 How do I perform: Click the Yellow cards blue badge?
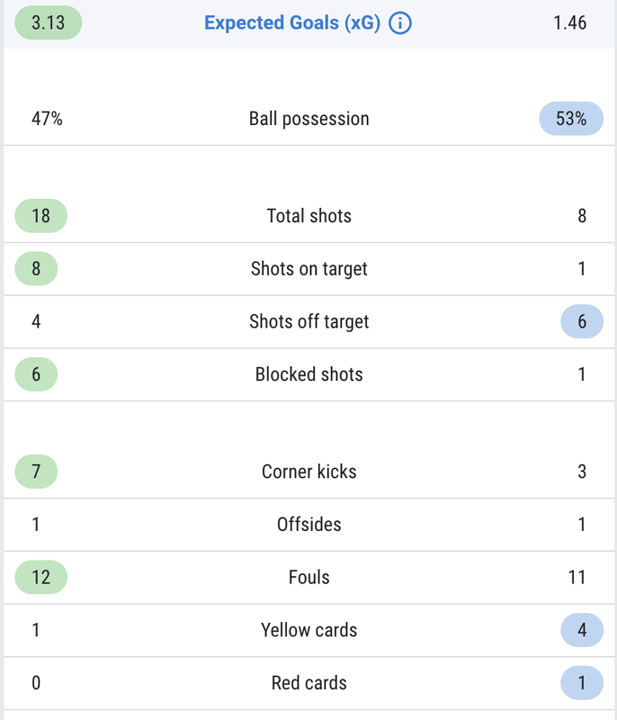tap(582, 630)
